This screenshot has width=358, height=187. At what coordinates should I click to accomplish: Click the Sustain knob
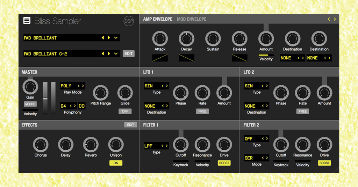pyautogui.click(x=213, y=38)
